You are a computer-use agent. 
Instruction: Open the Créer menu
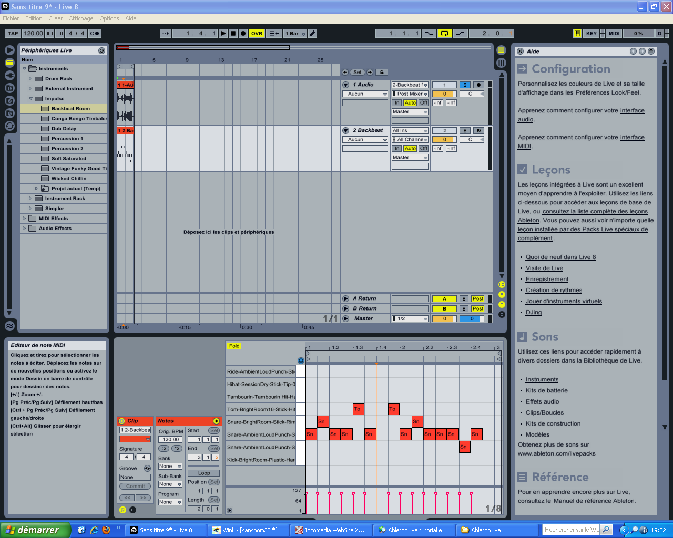point(55,18)
